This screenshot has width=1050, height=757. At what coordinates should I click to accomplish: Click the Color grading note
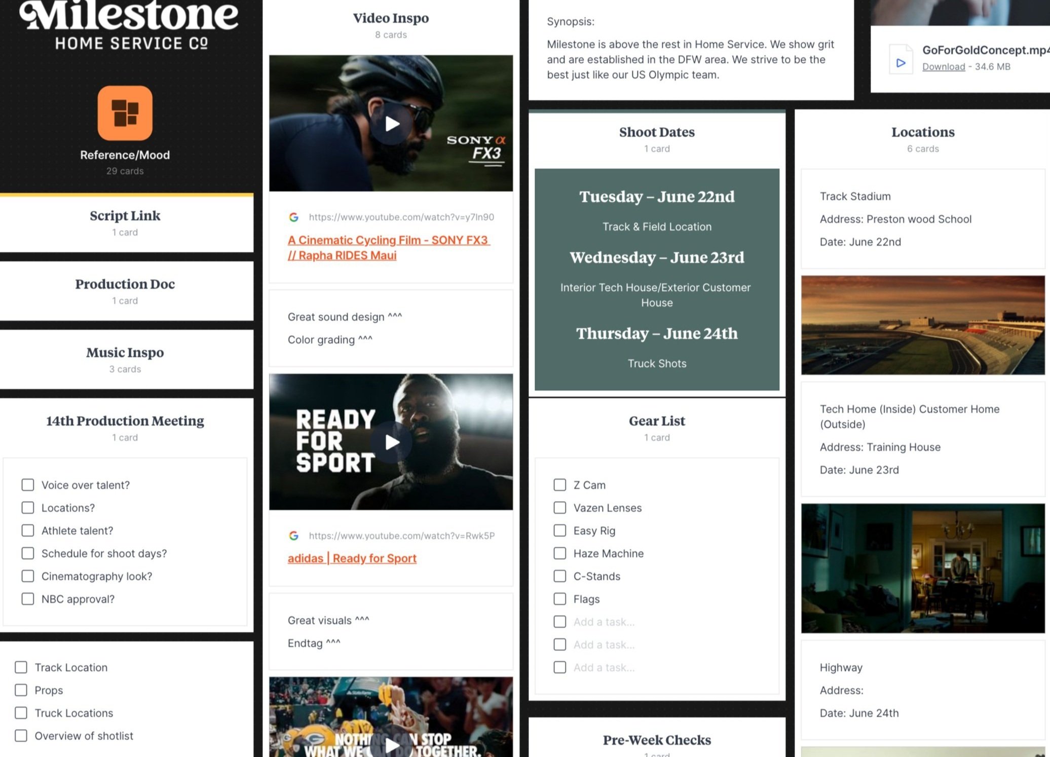point(330,339)
